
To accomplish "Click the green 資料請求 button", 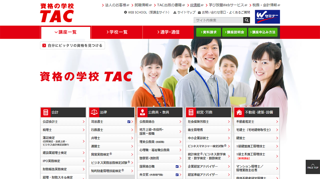I will point(208,32).
